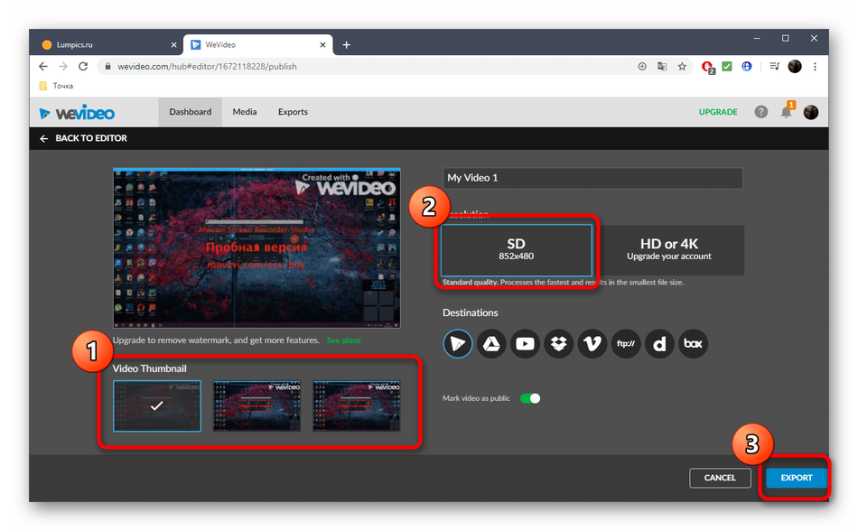Select the Box destination icon
Viewport: 858px width, 531px height.
(x=694, y=343)
